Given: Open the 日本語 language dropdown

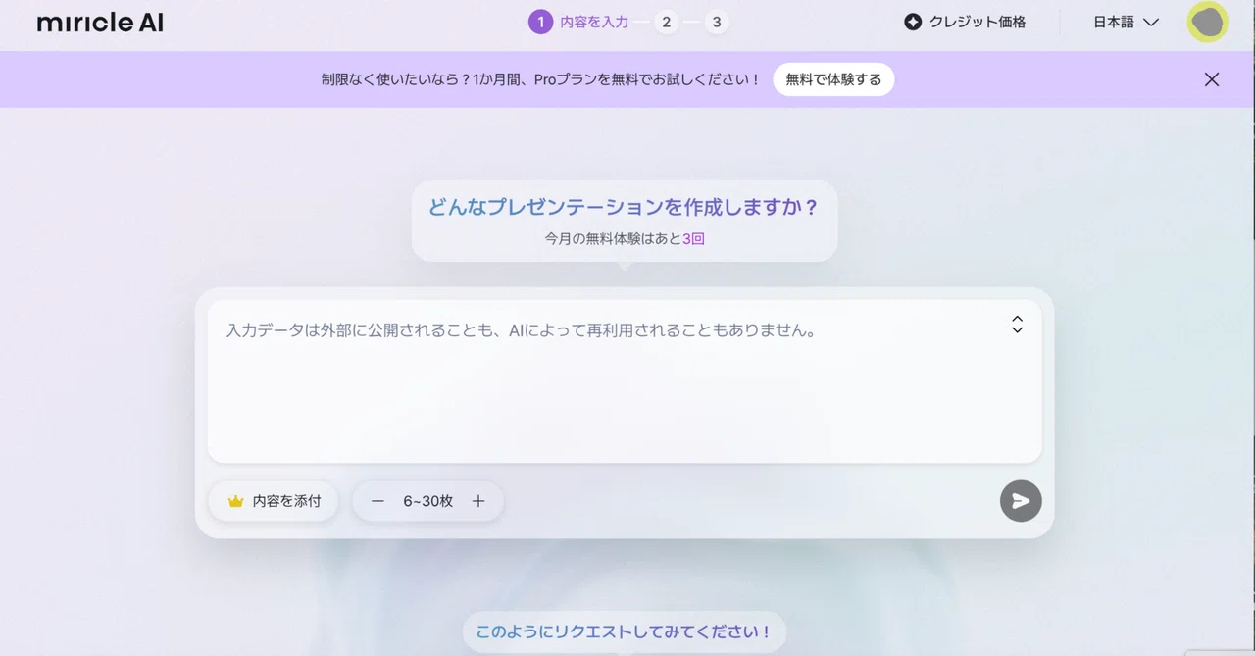Looking at the screenshot, I should tap(1126, 22).
